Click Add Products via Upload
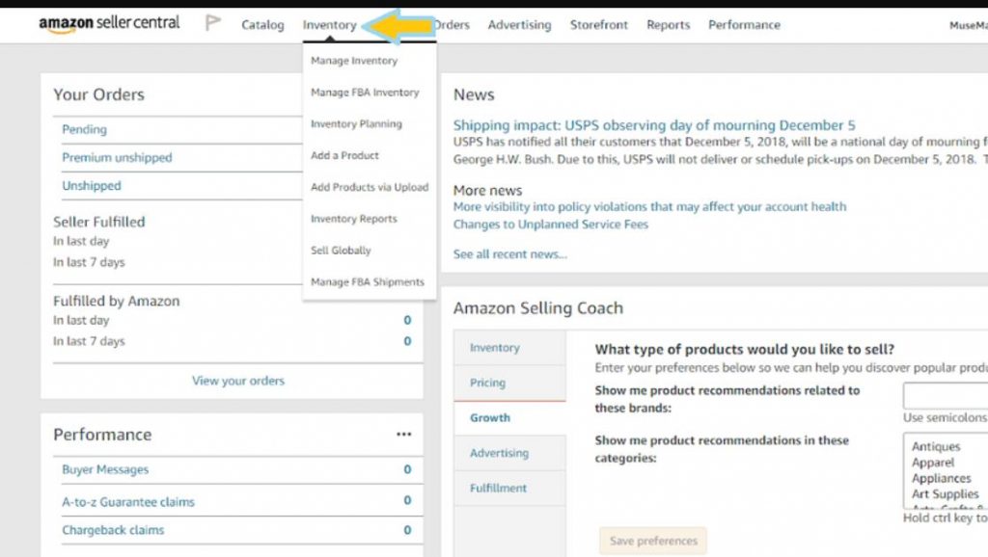 [x=370, y=187]
